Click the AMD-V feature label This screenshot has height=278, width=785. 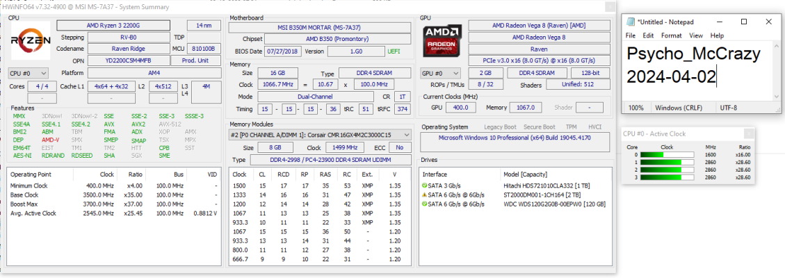click(50, 140)
